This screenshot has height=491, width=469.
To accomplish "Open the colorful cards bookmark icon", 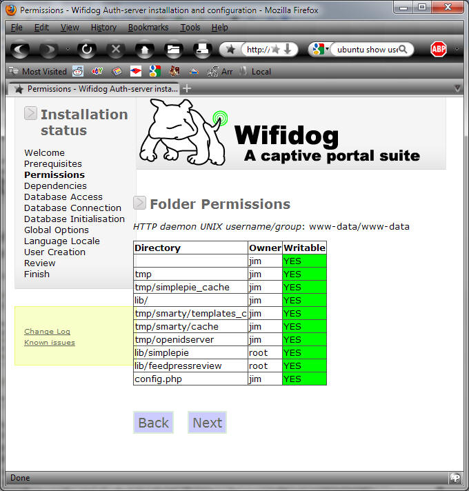I will click(x=117, y=72).
